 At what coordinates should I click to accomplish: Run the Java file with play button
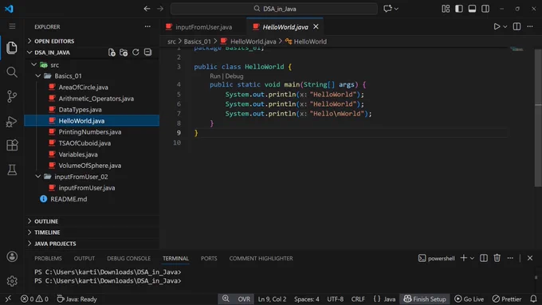[497, 26]
